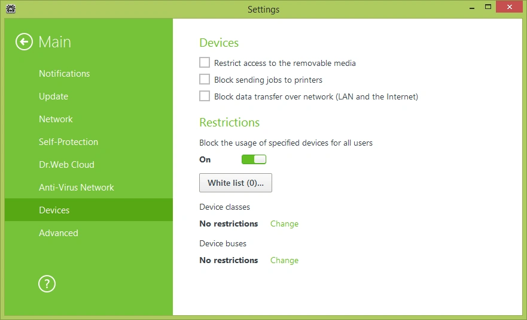
Task: Open the Notifications settings section
Action: pyautogui.click(x=64, y=74)
